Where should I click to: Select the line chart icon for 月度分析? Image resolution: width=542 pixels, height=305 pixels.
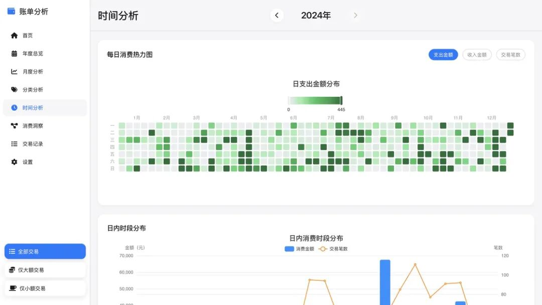[14, 72]
